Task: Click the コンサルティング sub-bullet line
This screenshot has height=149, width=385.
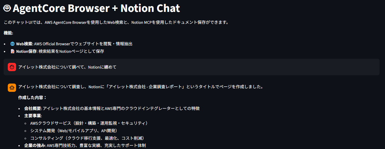Action: click(87, 138)
